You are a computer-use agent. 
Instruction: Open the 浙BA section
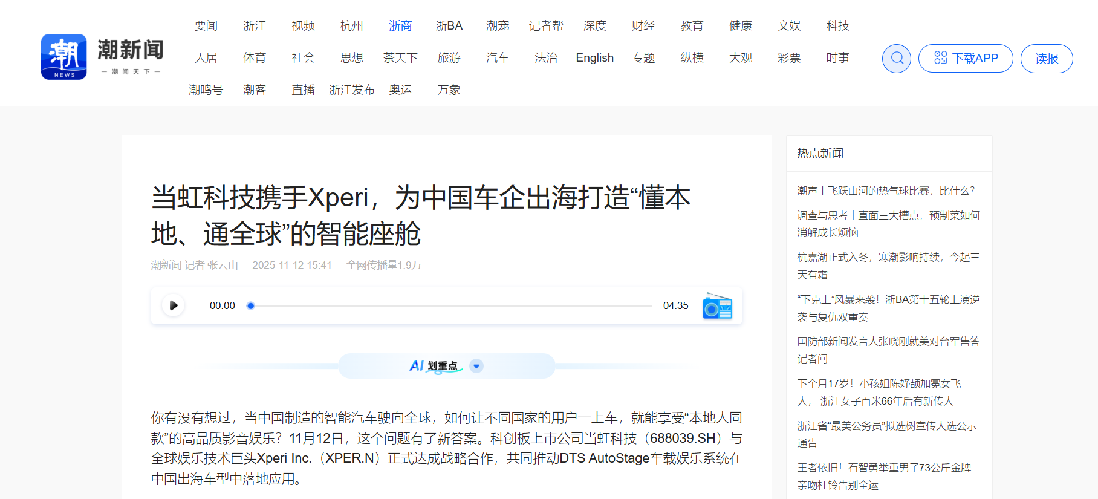click(x=449, y=26)
